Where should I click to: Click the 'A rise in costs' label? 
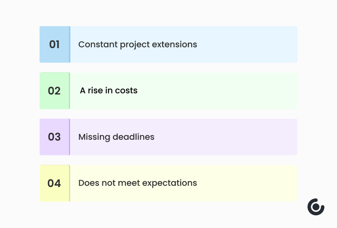109,90
